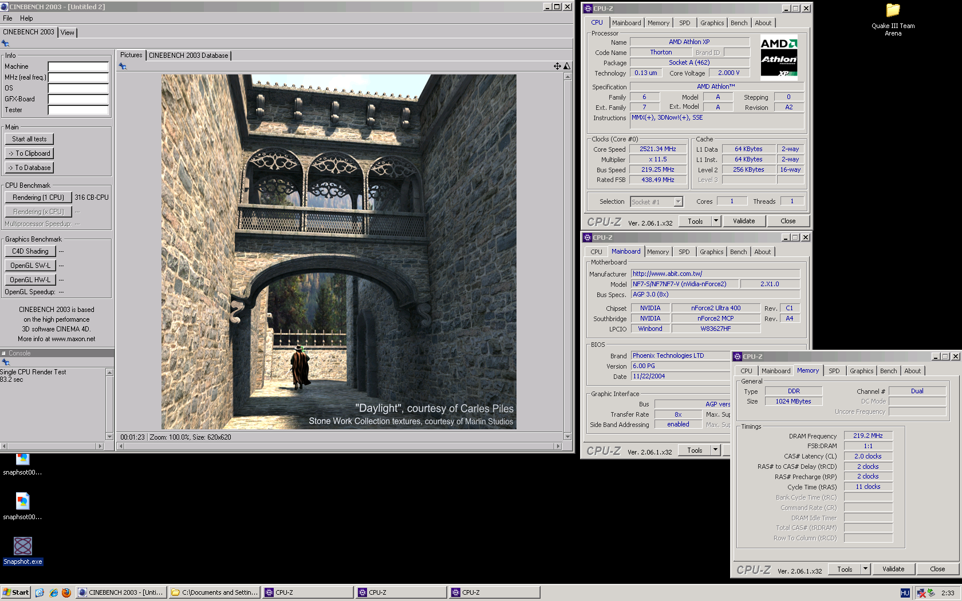This screenshot has height=601, width=962.
Task: Open SPD tab in CPU-Z Memory window
Action: point(834,371)
